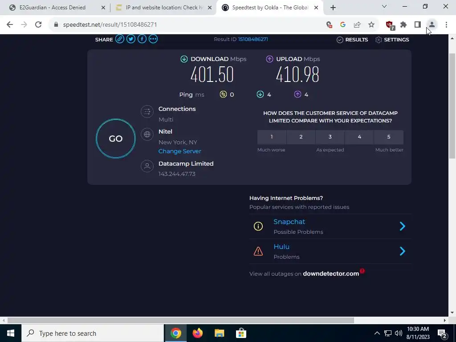Screen dimensions: 456x342
Task: Click the globe server icon beside Nitel
Action: (147, 134)
